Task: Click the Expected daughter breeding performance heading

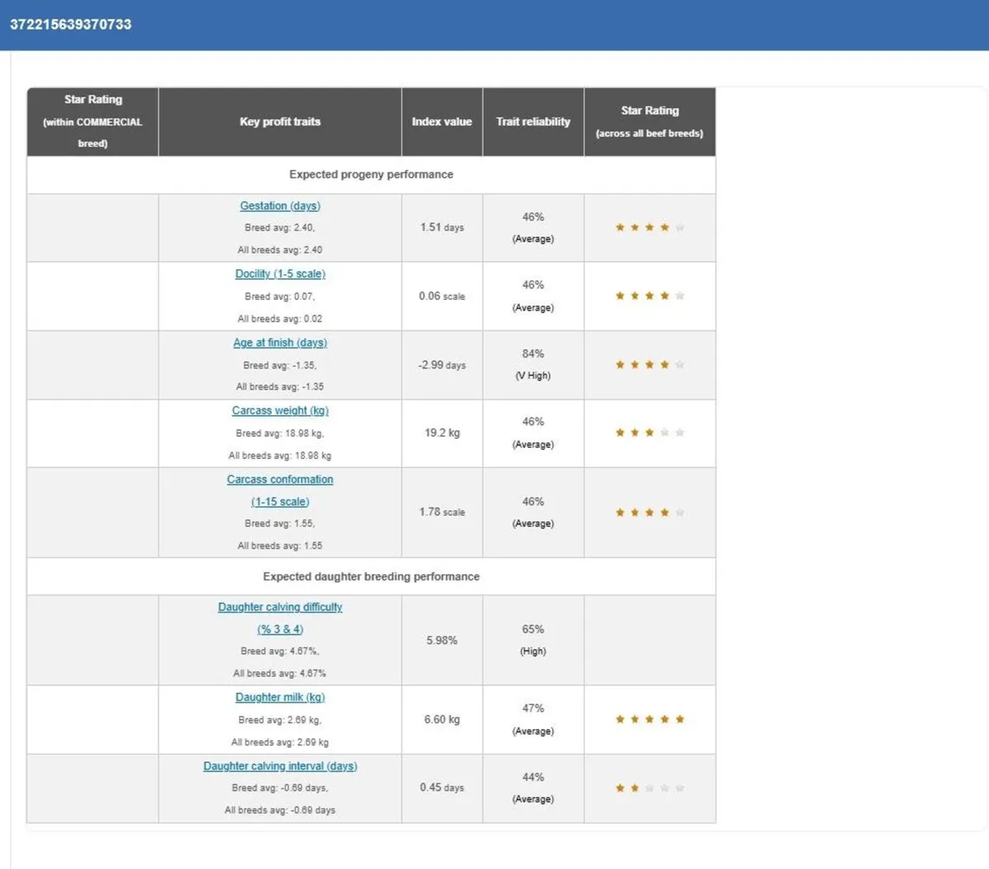Action: [371, 577]
